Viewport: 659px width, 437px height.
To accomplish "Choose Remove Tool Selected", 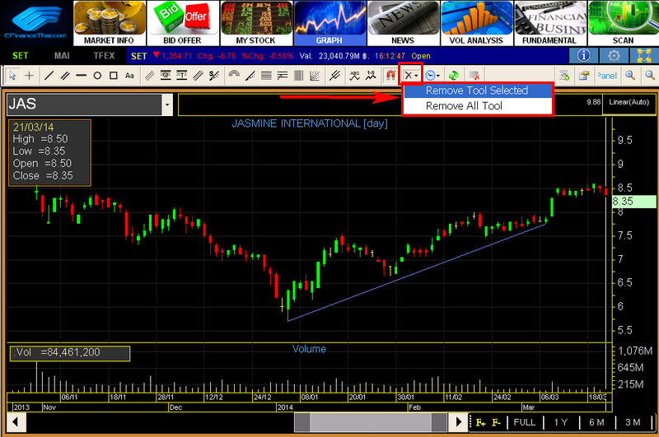I will point(476,91).
